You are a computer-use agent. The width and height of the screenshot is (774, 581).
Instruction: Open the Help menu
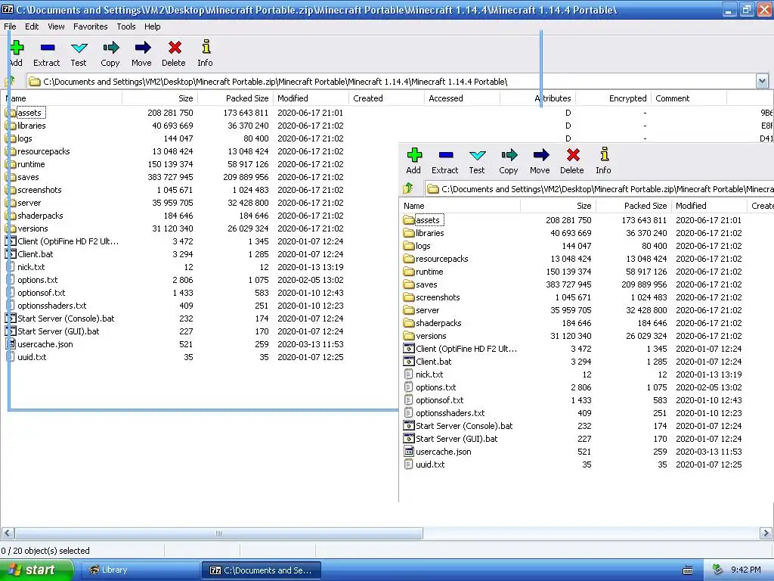pyautogui.click(x=153, y=26)
